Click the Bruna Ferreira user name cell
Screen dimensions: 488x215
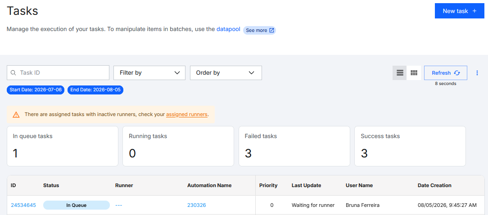pos(362,205)
